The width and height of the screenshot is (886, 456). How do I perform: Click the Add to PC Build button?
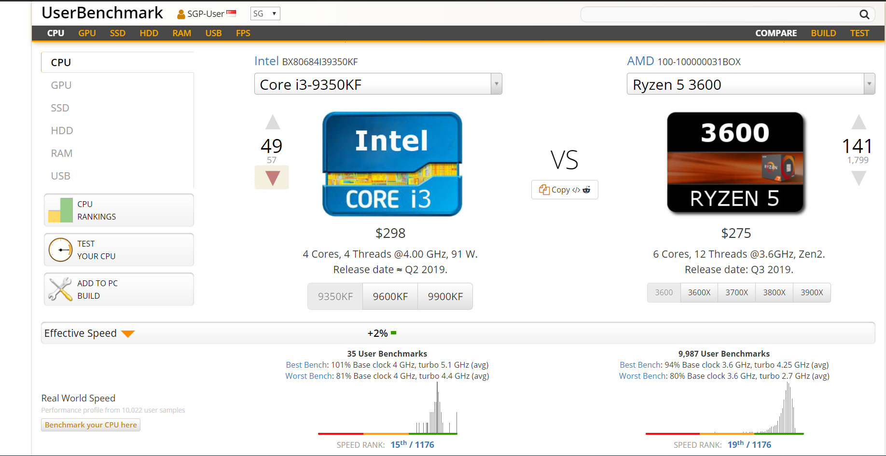(119, 290)
